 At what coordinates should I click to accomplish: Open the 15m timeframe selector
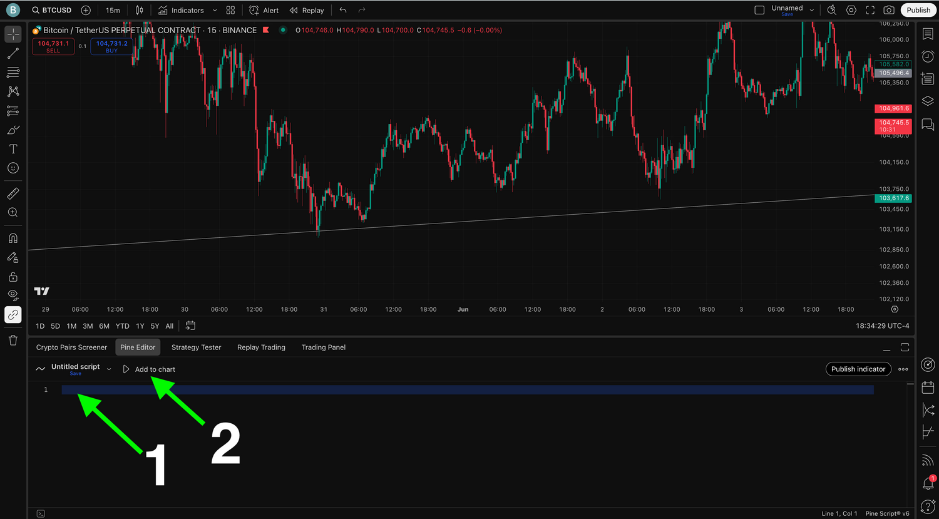click(x=113, y=10)
